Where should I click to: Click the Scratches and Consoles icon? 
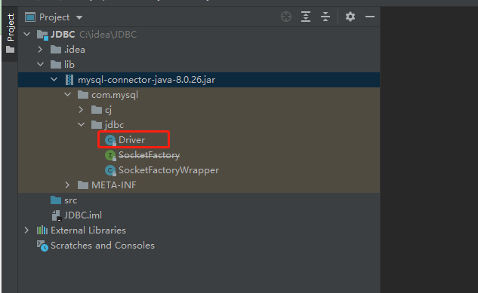click(42, 246)
